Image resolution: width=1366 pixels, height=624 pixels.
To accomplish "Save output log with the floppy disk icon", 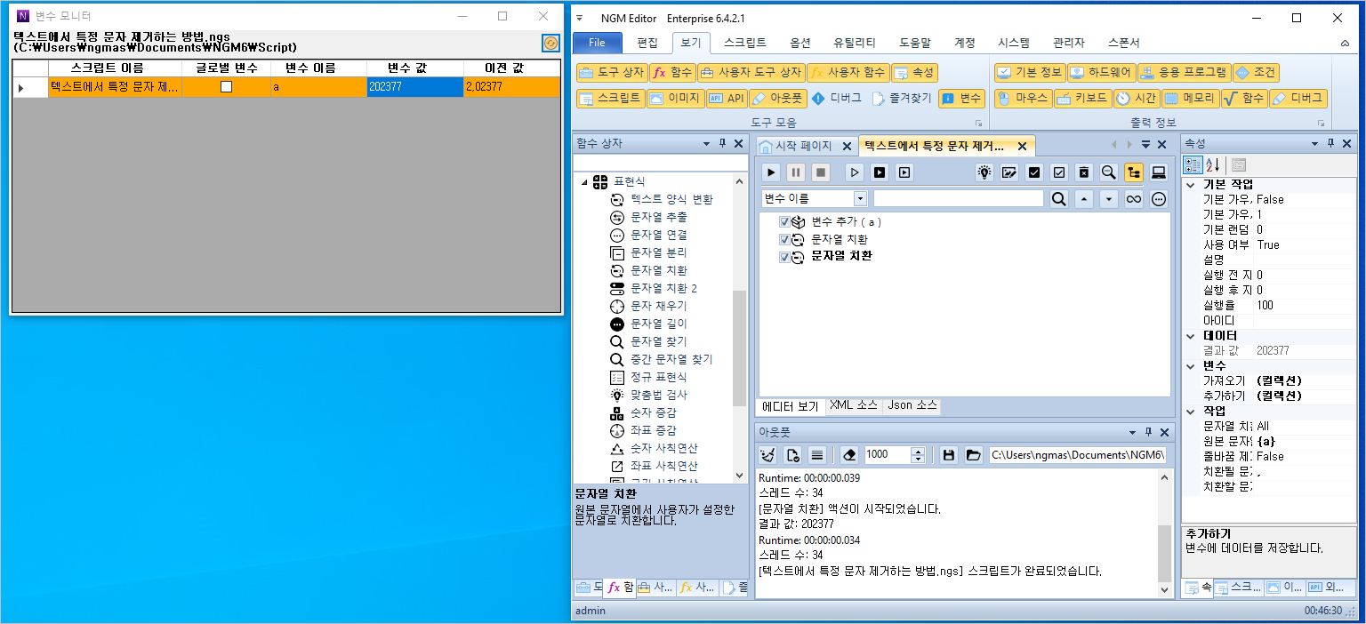I will pyautogui.click(x=949, y=454).
